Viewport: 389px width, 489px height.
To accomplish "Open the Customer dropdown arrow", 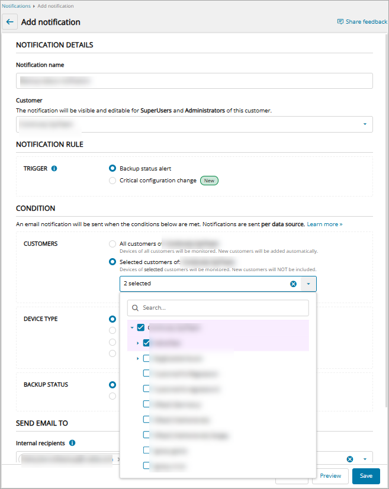I will tap(365, 124).
